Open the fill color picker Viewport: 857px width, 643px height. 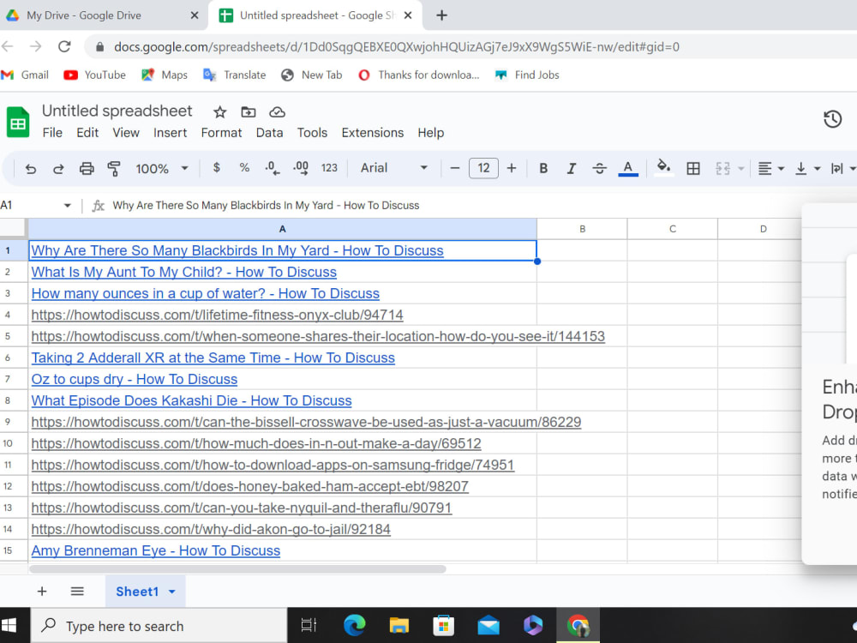tap(663, 168)
